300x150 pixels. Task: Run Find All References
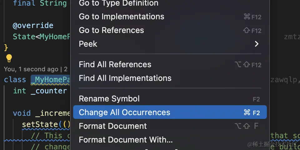click(115, 64)
